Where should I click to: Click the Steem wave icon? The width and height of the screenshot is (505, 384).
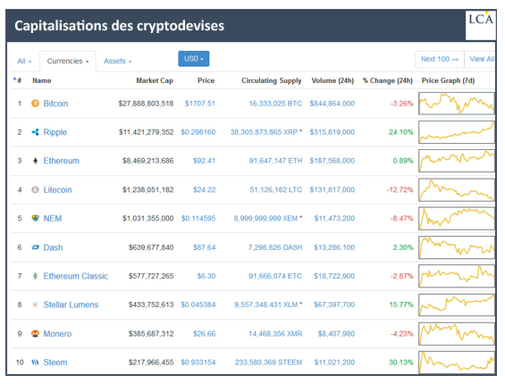(x=35, y=363)
